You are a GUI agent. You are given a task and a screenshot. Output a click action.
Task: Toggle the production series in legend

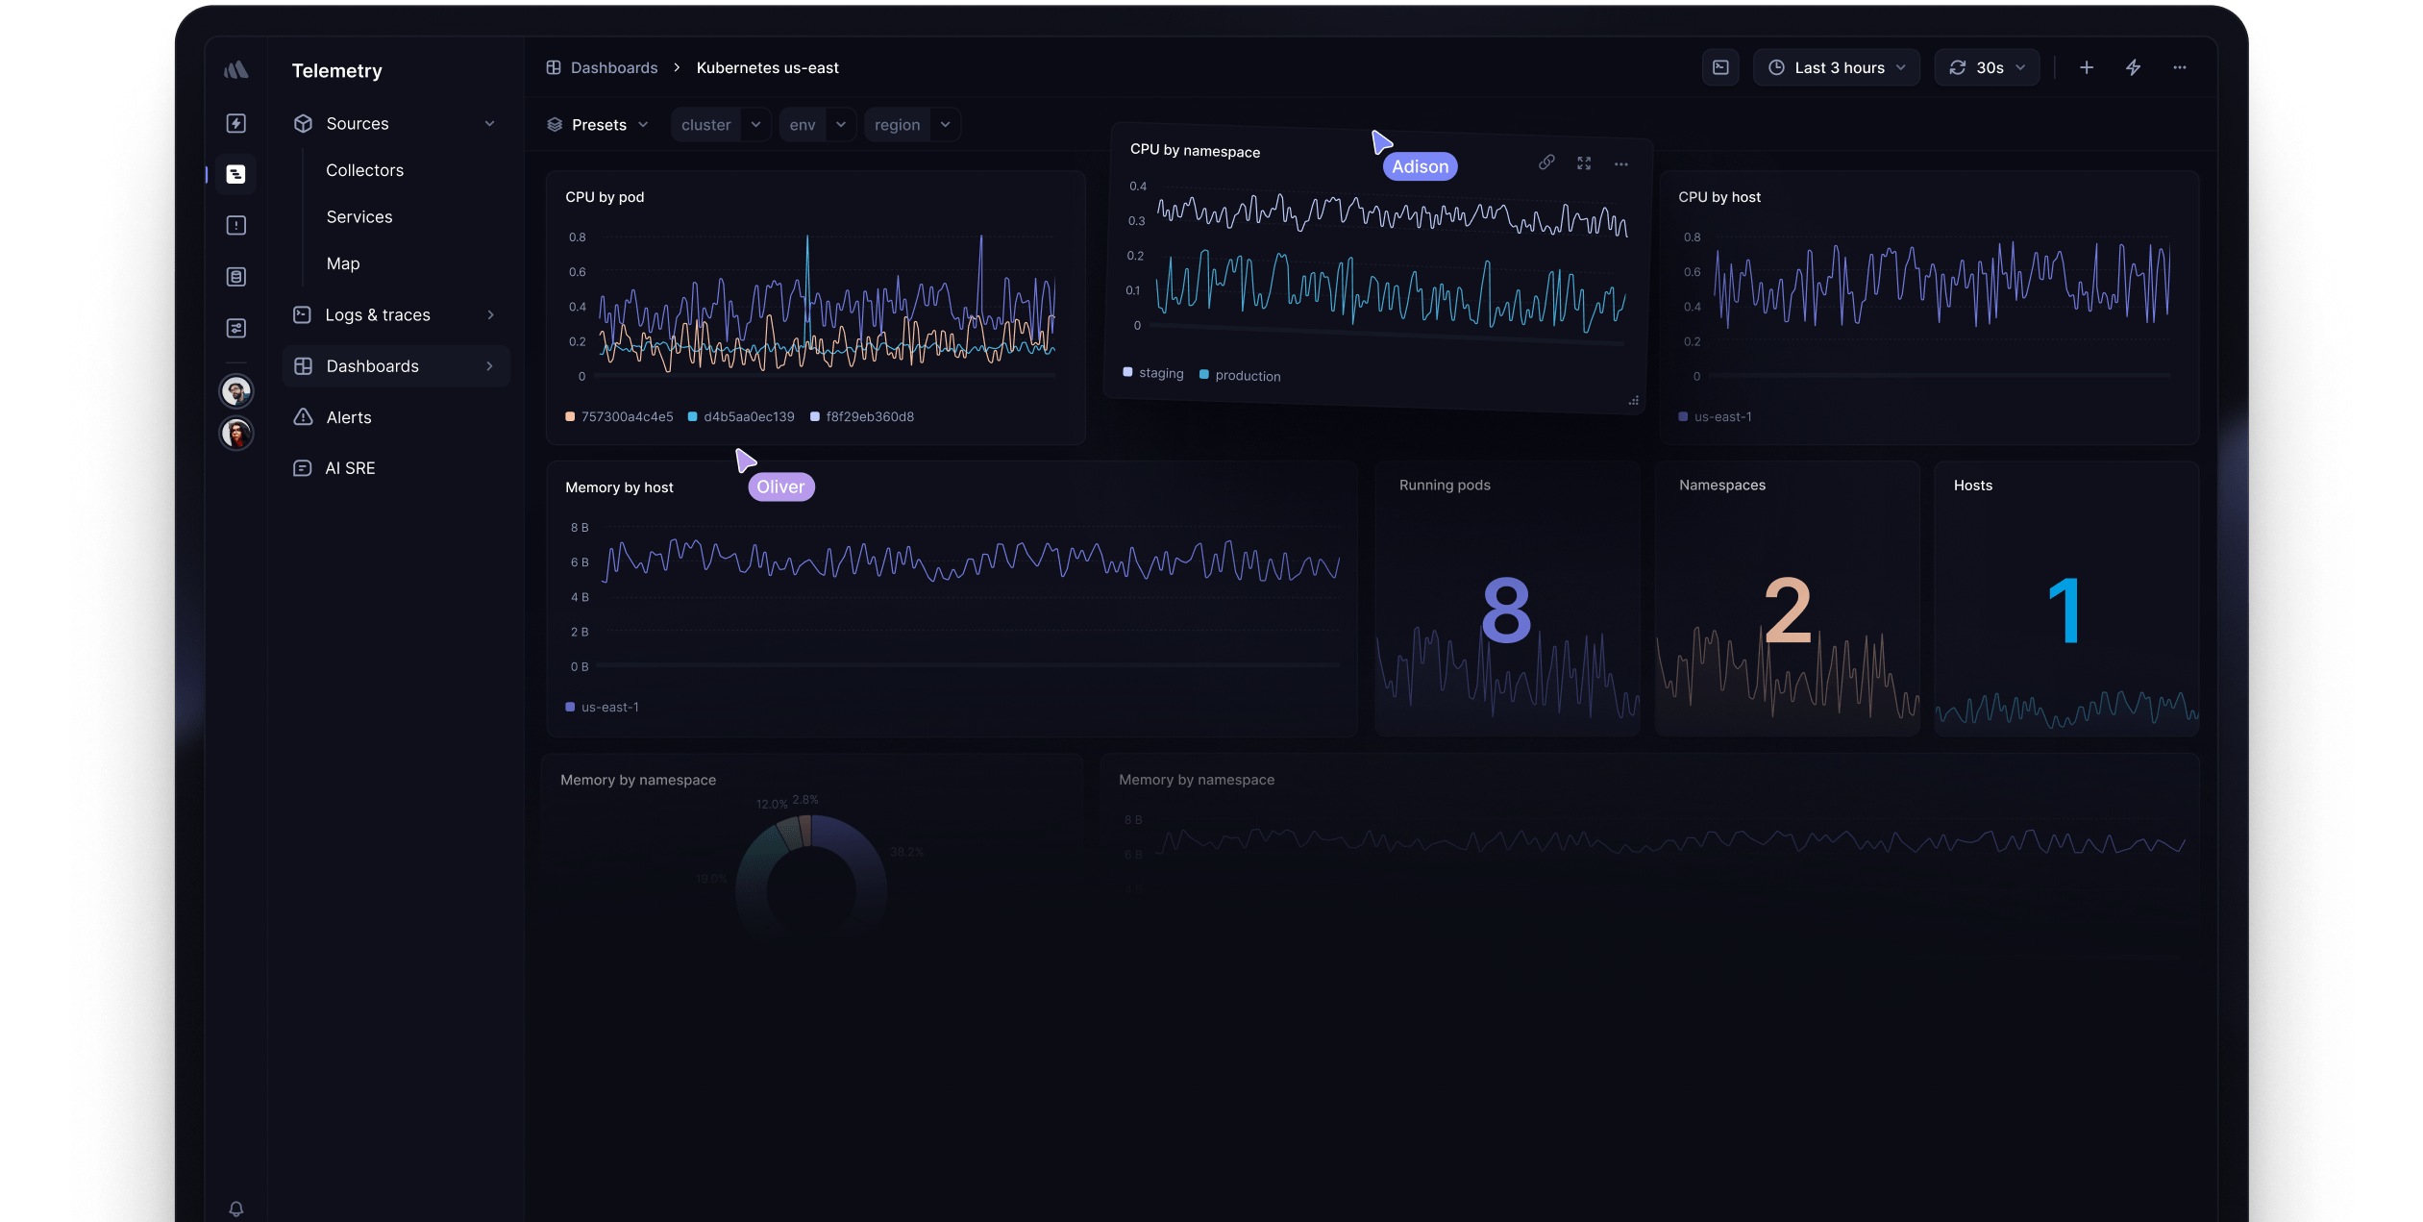(1247, 376)
